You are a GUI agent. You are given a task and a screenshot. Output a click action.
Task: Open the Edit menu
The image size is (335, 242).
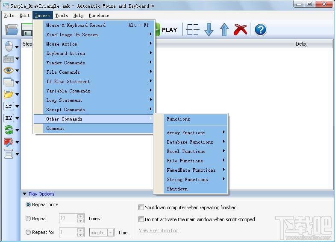coord(24,15)
